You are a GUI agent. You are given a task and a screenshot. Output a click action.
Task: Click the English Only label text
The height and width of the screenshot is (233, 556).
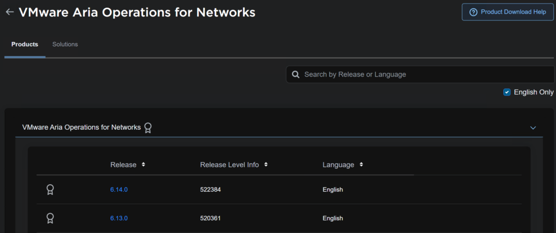(534, 92)
